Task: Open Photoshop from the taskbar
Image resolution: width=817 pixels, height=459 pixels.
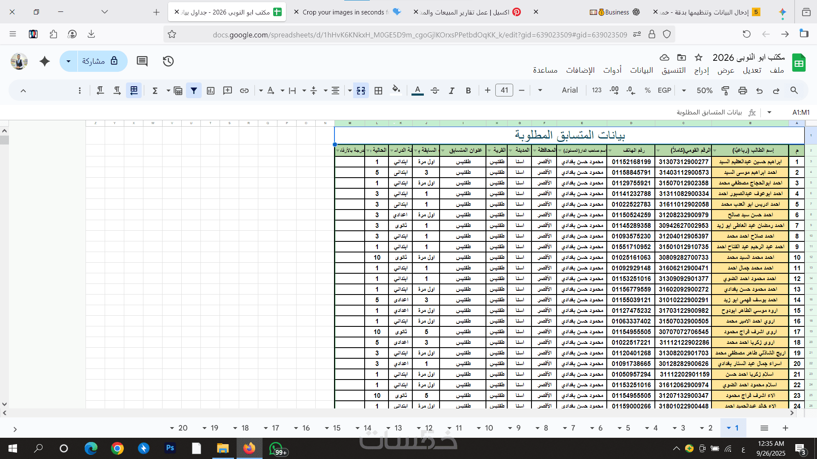Action: click(x=170, y=448)
